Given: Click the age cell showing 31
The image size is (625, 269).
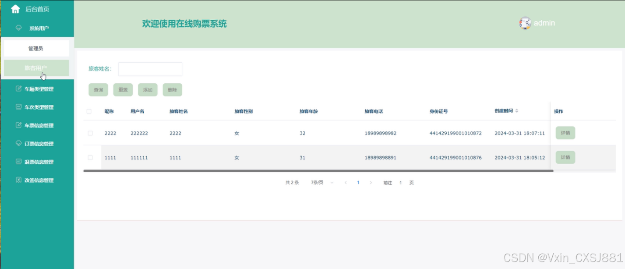Looking at the screenshot, I should pos(302,158).
